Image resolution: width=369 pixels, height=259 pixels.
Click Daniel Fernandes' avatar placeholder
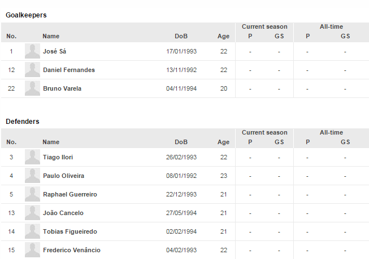(x=32, y=70)
